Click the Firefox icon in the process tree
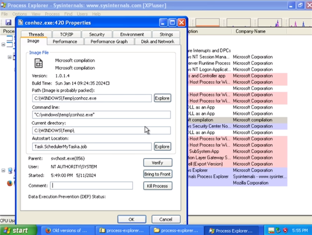 point(8,183)
